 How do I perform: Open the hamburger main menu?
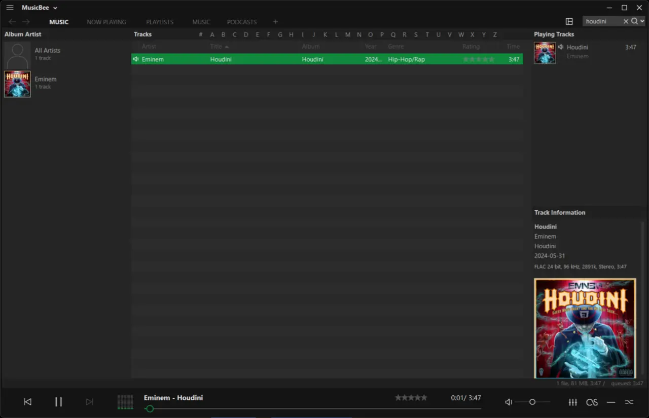click(x=10, y=8)
